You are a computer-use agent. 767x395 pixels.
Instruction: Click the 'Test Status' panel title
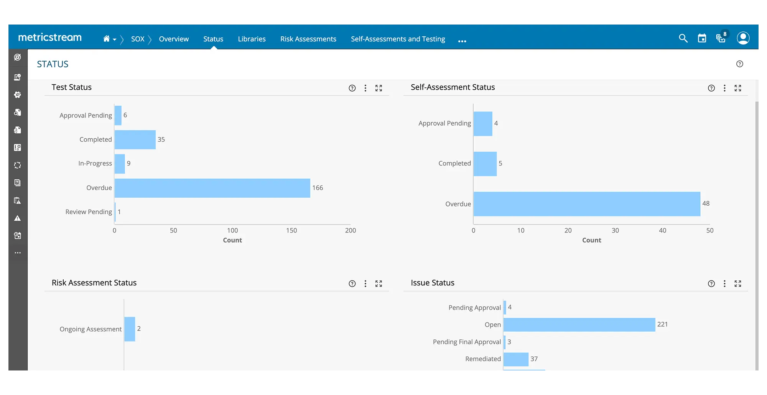(72, 87)
